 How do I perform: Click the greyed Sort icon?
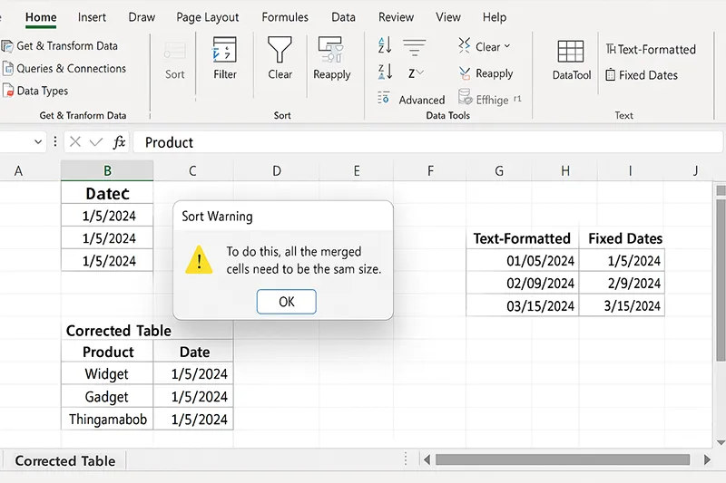(x=174, y=51)
